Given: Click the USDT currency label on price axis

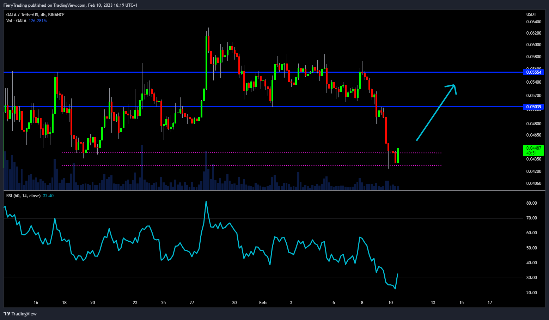Looking at the screenshot, I should point(531,14).
